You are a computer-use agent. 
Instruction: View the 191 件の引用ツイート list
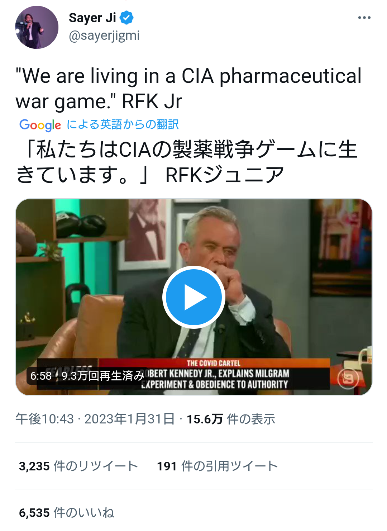218,466
